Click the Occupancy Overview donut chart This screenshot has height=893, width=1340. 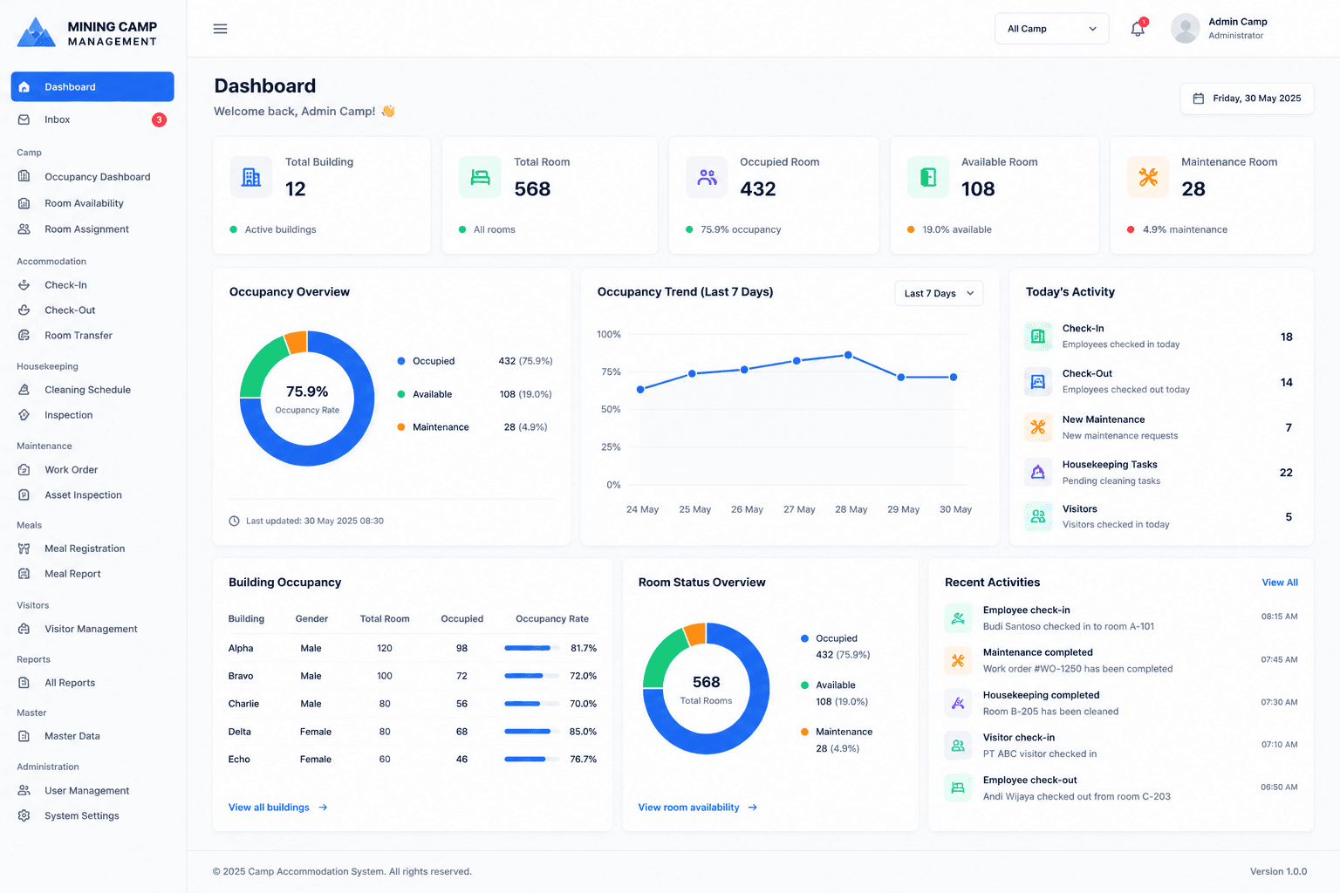pos(307,399)
